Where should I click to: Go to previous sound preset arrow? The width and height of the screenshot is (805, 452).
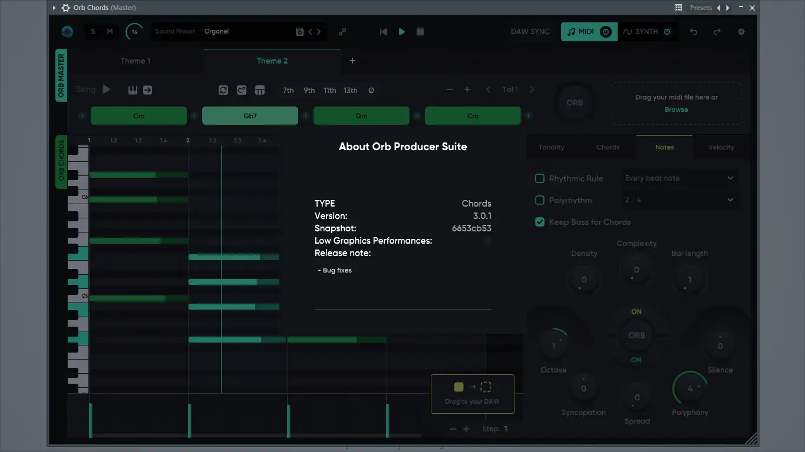[311, 32]
